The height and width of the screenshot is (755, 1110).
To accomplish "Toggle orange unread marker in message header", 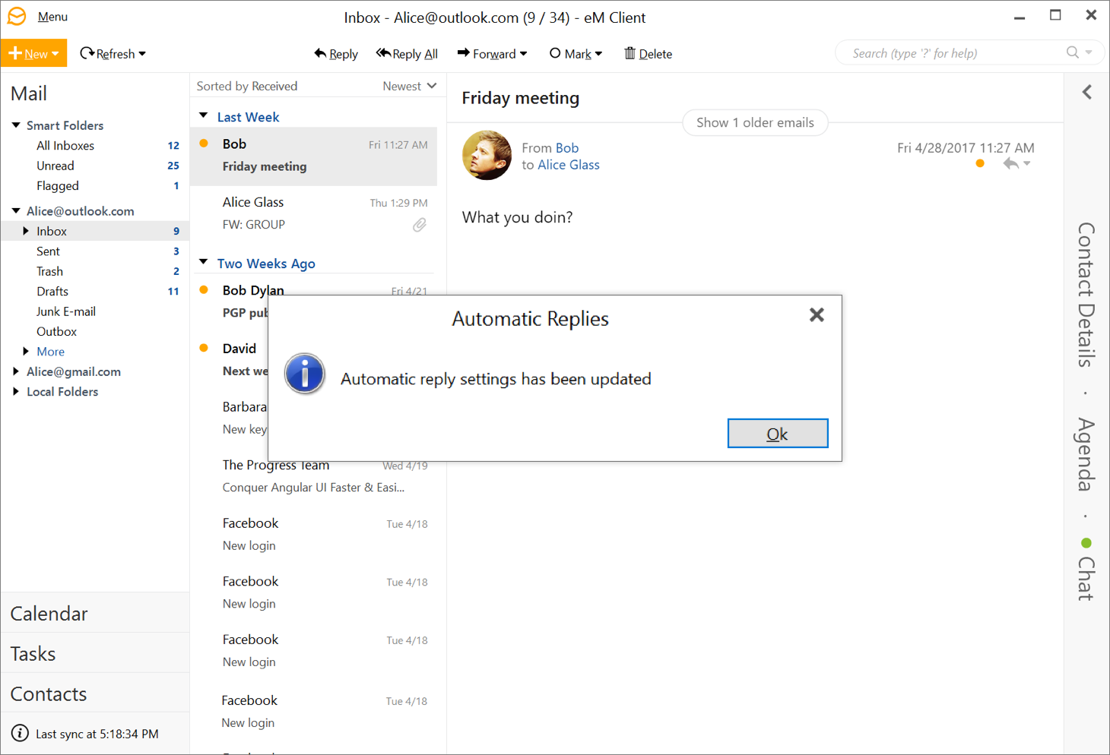I will (x=980, y=163).
